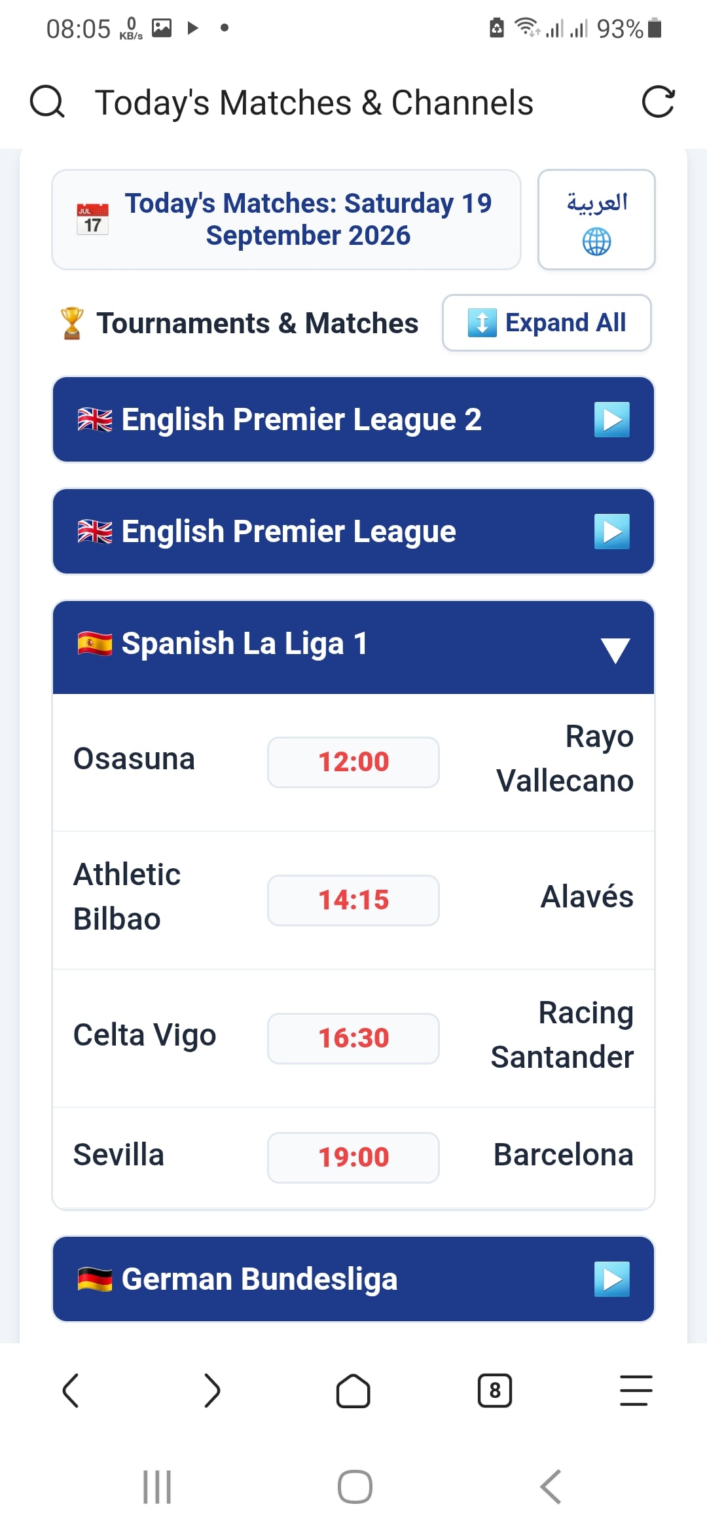Open the Osasuna vs Rayo Vallecano 12:00 match
The height and width of the screenshot is (1532, 707).
pyautogui.click(x=353, y=763)
